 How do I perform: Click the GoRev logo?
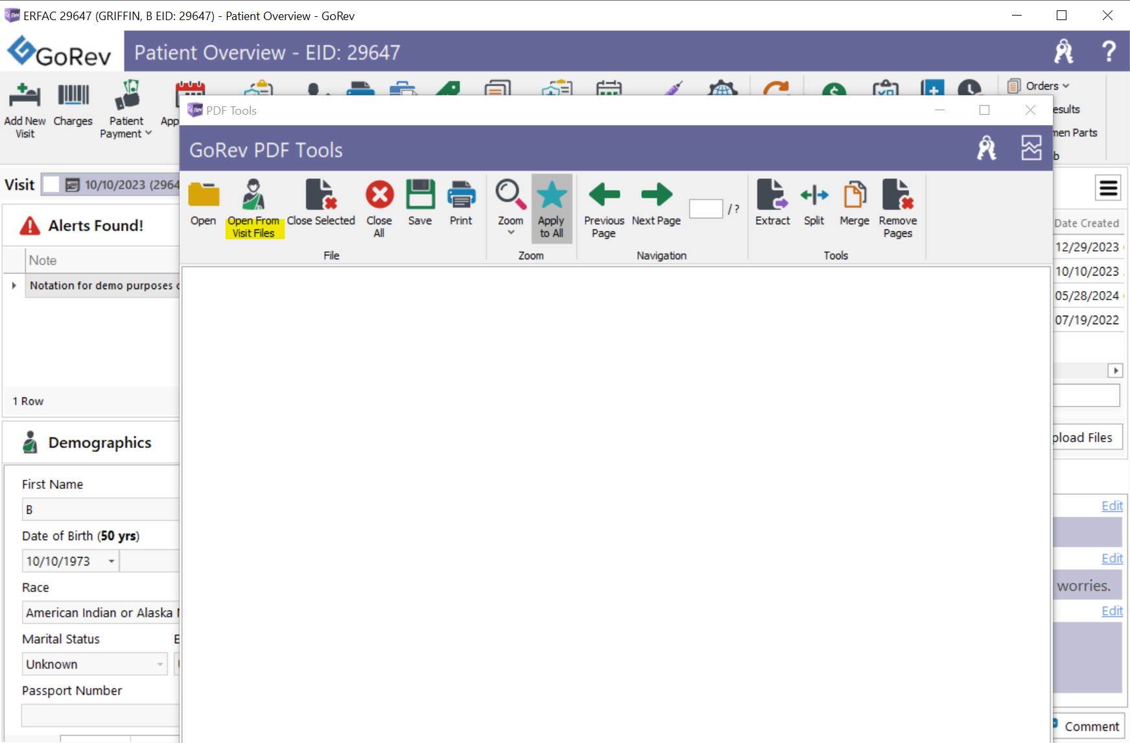pyautogui.click(x=59, y=52)
